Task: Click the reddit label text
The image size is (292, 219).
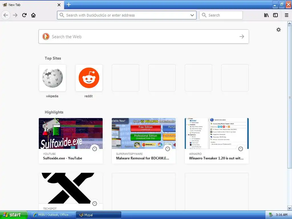Action: pos(88,96)
